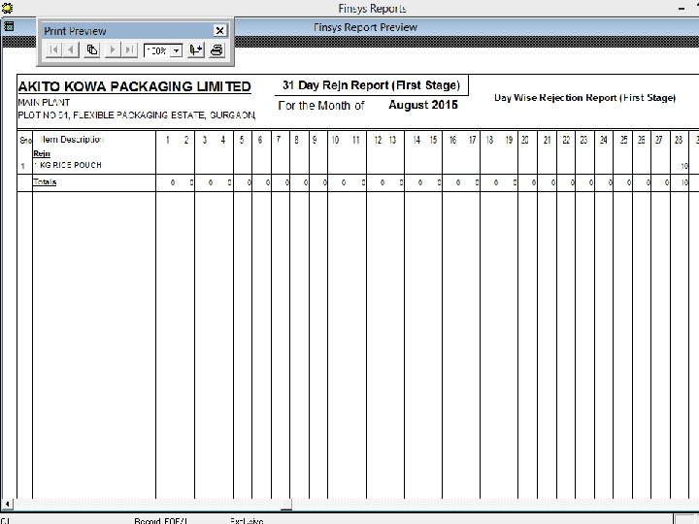Click the Finsys Reports application icon
Screen dimensions: 699x524
[x=7, y=8]
